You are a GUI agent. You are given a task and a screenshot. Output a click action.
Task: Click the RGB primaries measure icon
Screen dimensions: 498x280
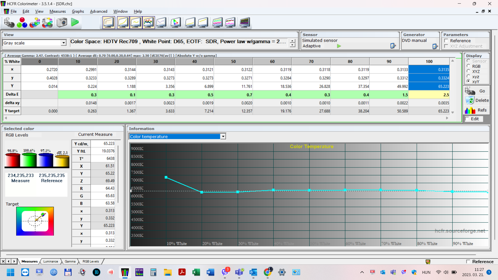22,23
